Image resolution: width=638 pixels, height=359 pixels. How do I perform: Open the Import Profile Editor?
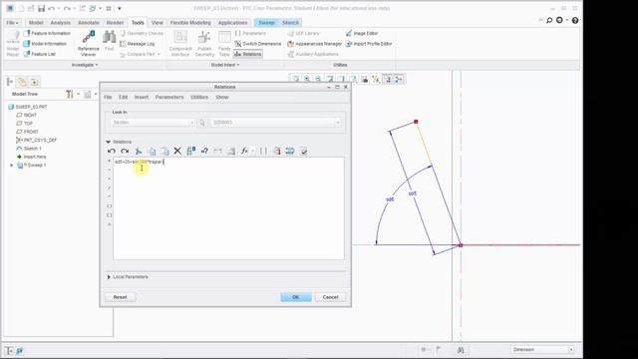point(369,44)
